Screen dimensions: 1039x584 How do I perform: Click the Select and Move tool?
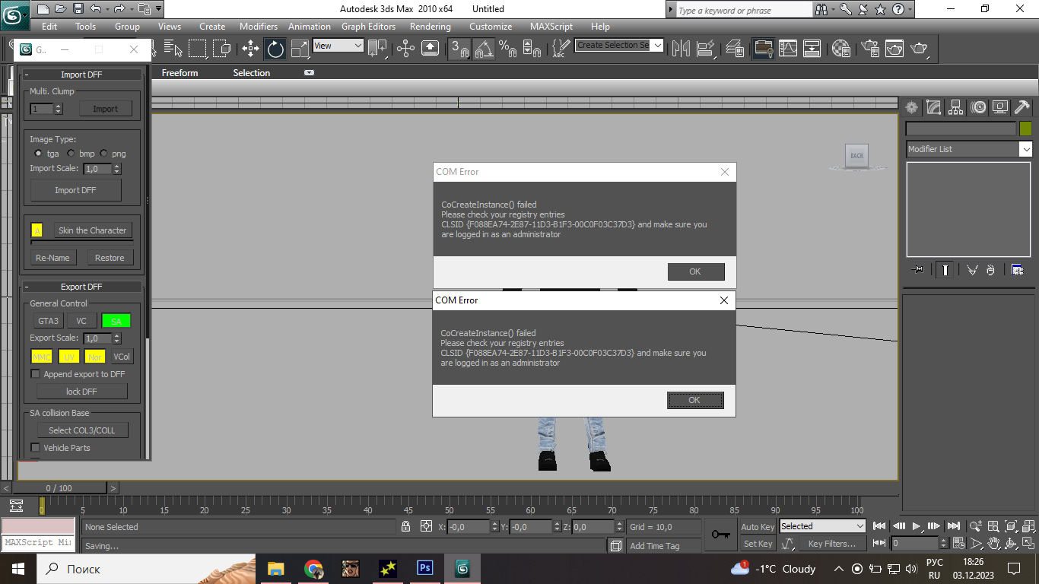[250, 49]
